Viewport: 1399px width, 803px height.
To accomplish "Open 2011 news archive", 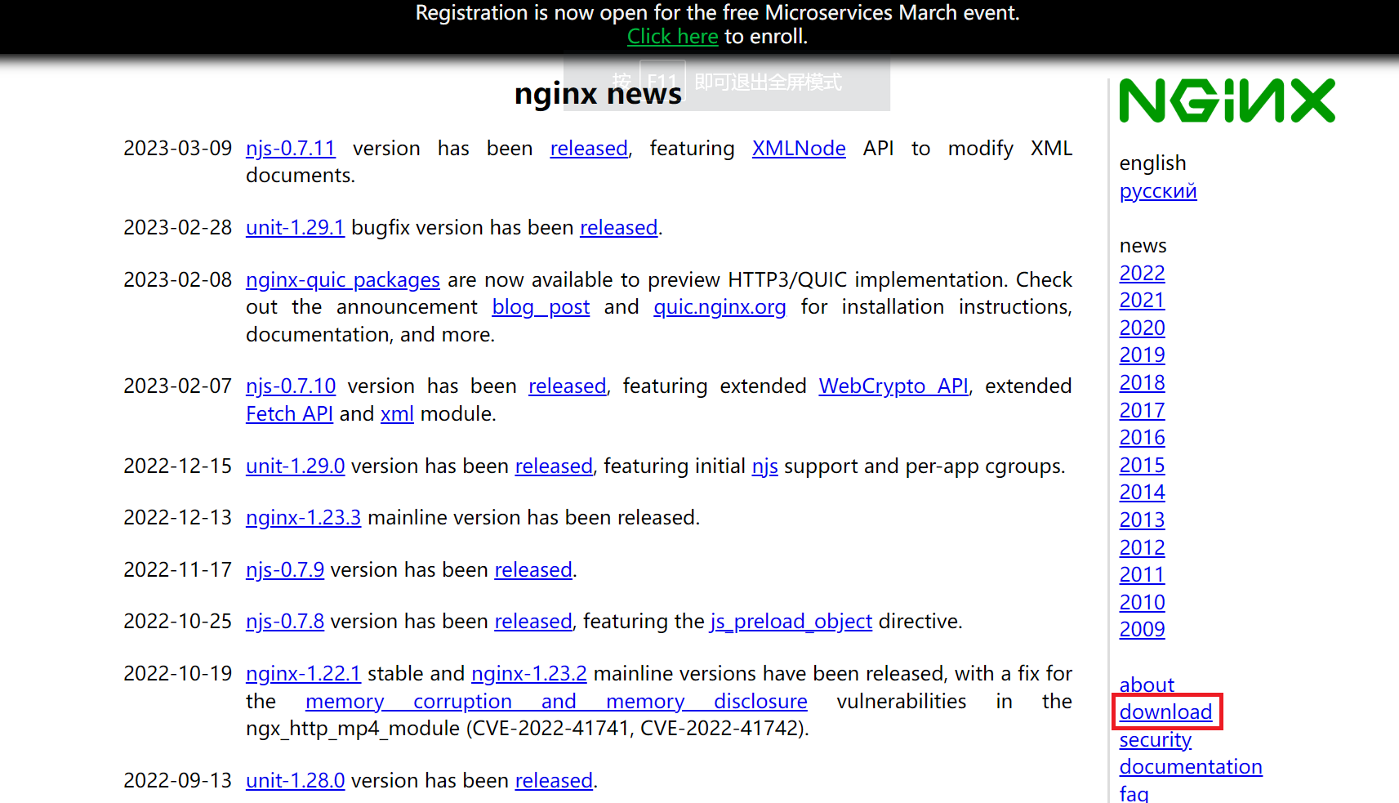I will [x=1142, y=575].
